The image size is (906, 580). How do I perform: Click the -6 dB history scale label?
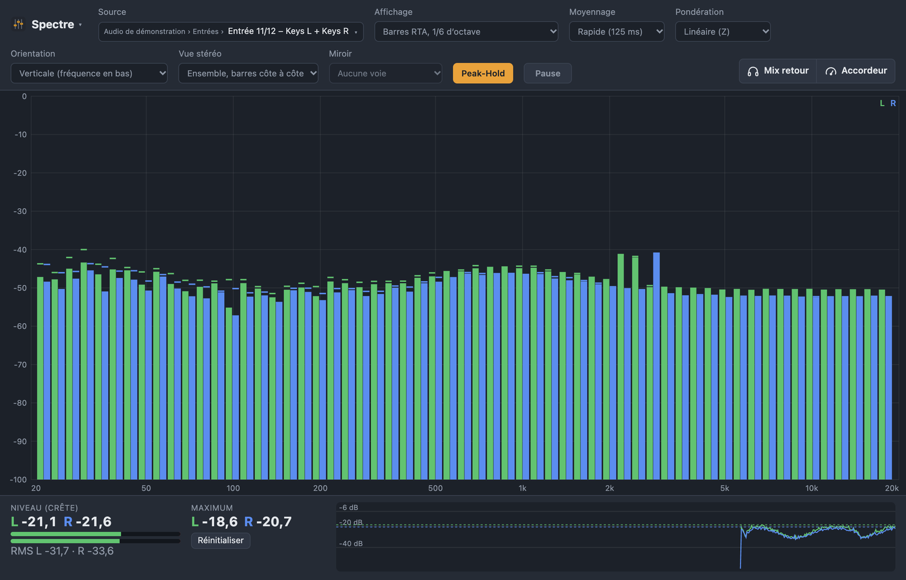tap(349, 508)
